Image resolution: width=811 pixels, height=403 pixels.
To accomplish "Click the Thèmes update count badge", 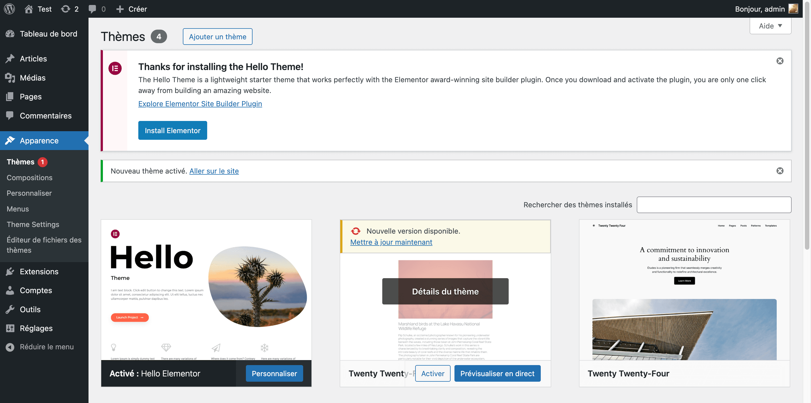I will pos(43,162).
